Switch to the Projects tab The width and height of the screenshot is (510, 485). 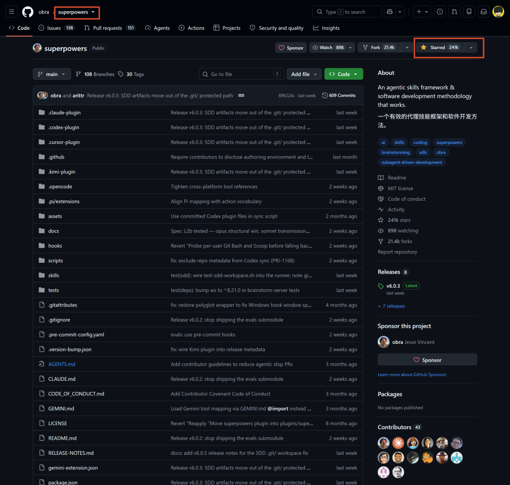point(227,28)
